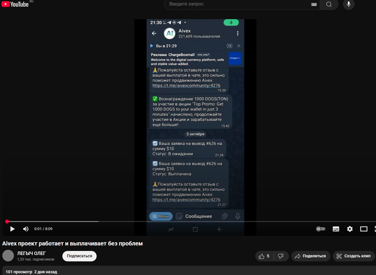Open the on-screen keyboard icon in search
Screen dimensions: 376x275
(314, 4)
